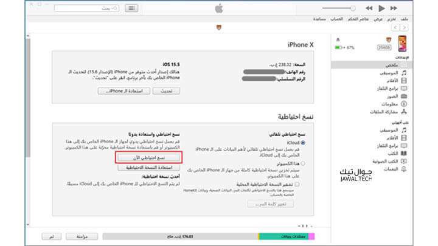Click the back navigation arrow below menu bar
Screen dimensions: 438x246
coord(395,27)
